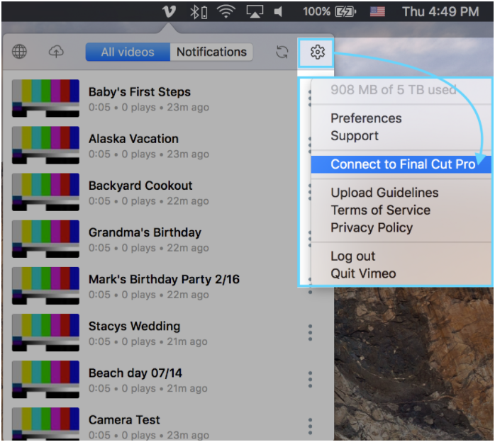Switch to the All videos tab
The image size is (495, 442).
click(128, 52)
